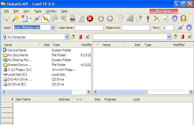
Task: Click the Properties checkmark page icon
Action: click(166, 19)
